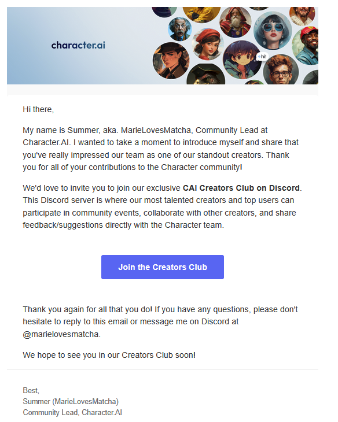Click the Community Lead, Character.AI signature text

(x=72, y=412)
